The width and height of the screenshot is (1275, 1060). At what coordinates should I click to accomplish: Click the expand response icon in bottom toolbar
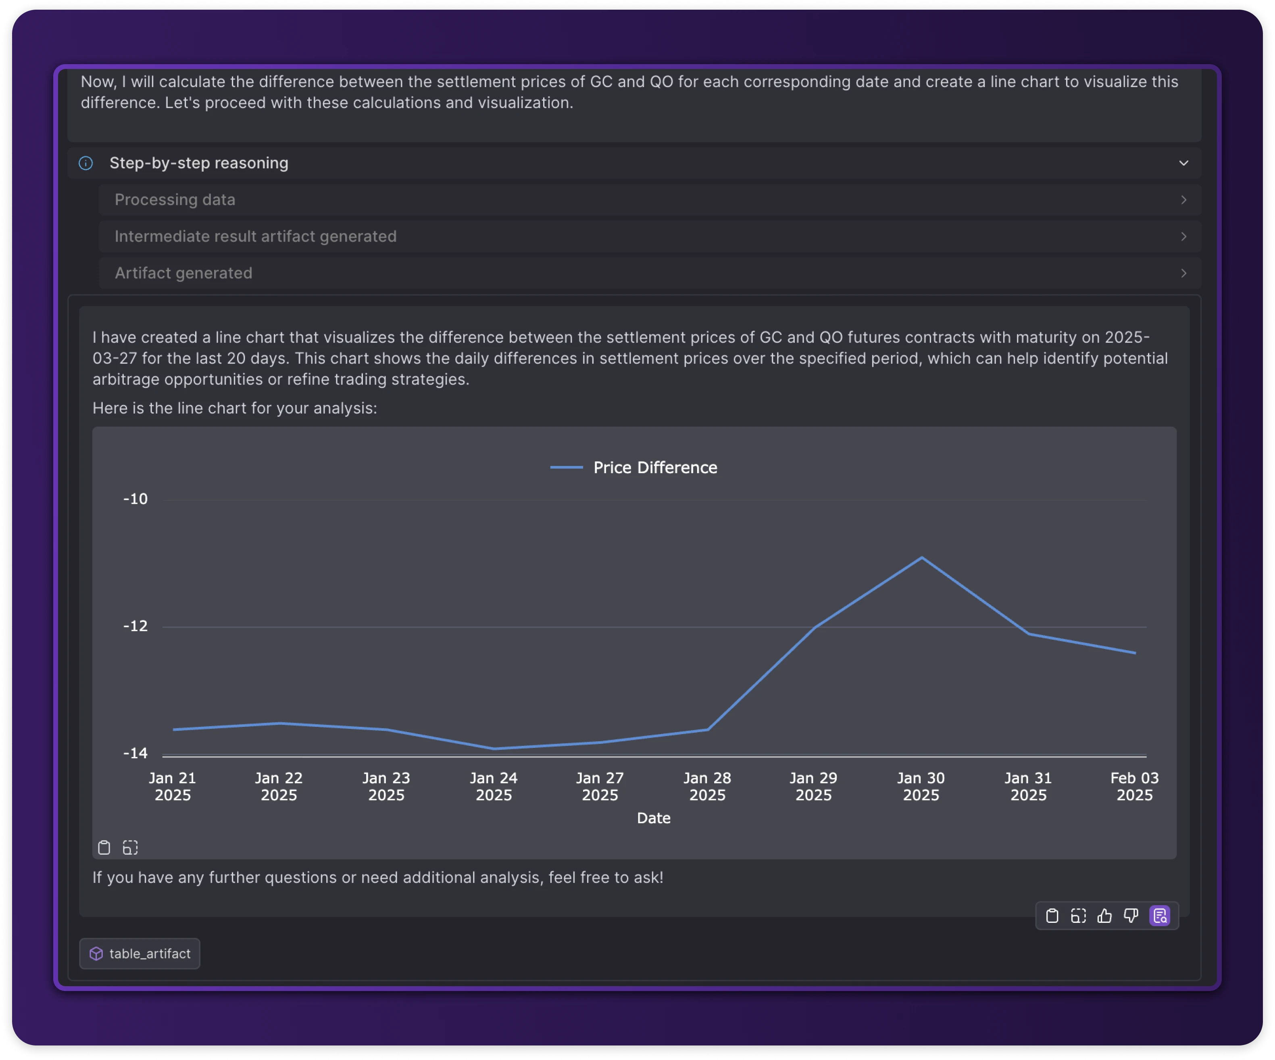[1078, 916]
